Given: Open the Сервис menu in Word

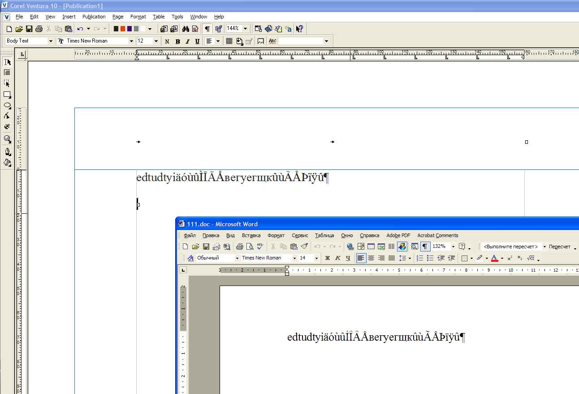Looking at the screenshot, I should (x=300, y=235).
